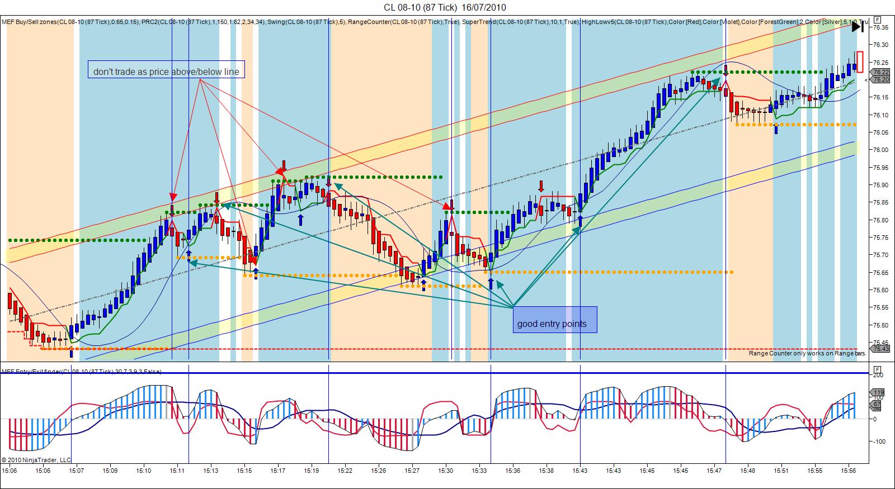Click the 15:27 time axis label
Viewport: 895px width, 489px height.
click(412, 471)
